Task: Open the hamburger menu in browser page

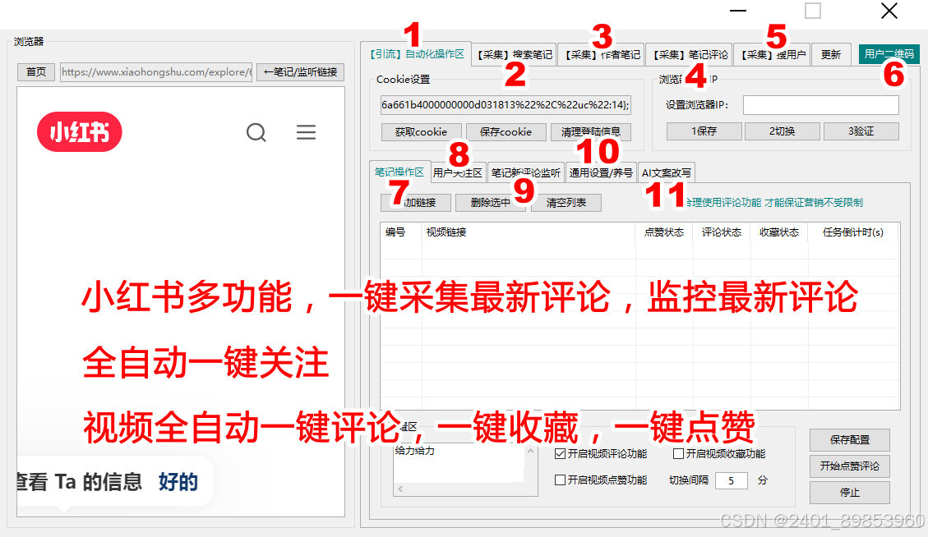Action: [306, 132]
